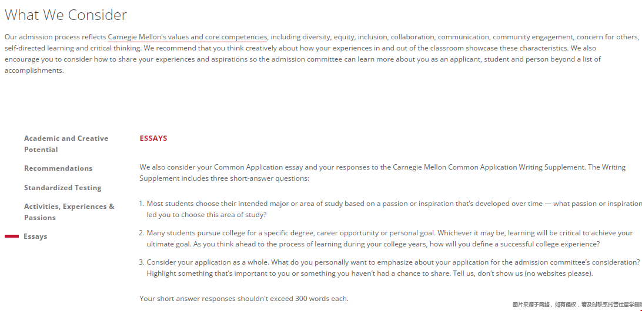Screen dimensions: 642x311
Task: Click the image source watermark text
Action: click(576, 305)
